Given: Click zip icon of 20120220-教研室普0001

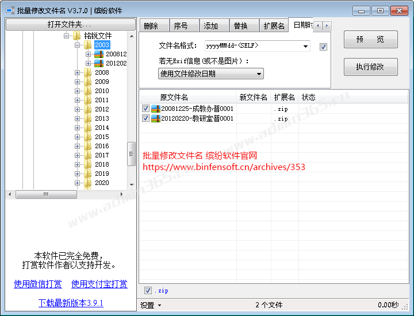Looking at the screenshot, I should [156, 118].
